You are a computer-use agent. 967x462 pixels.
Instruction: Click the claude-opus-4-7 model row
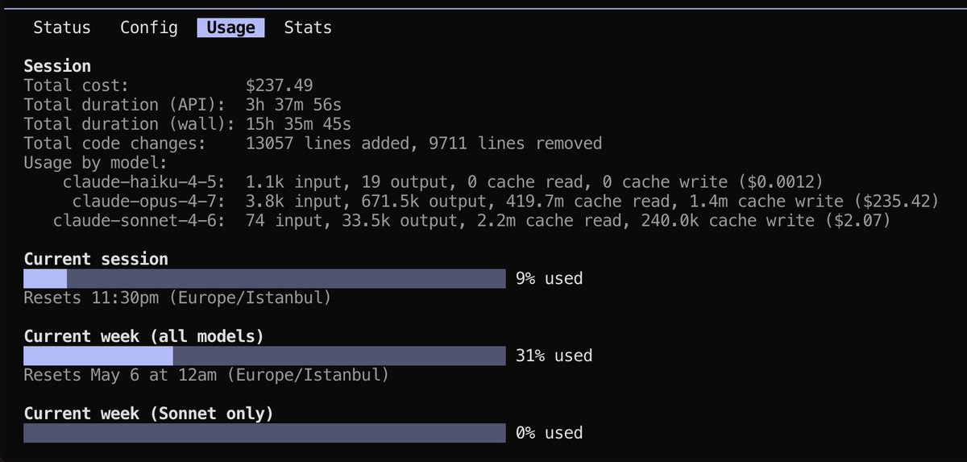tap(505, 202)
